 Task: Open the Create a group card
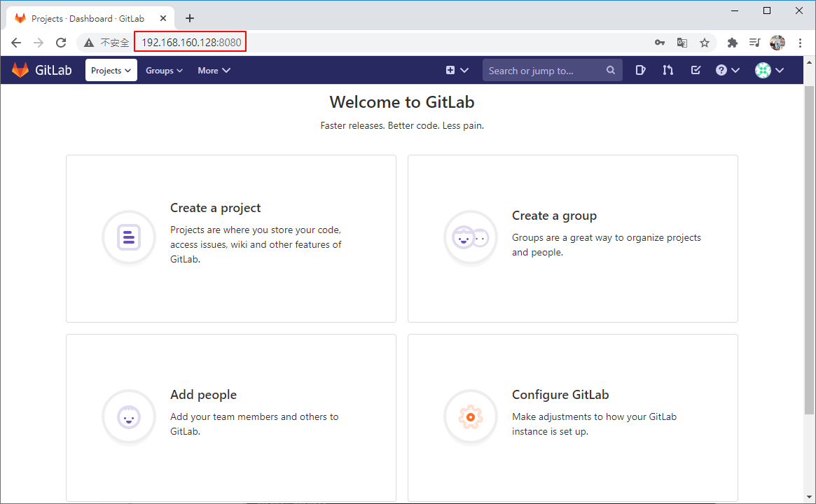click(572, 239)
